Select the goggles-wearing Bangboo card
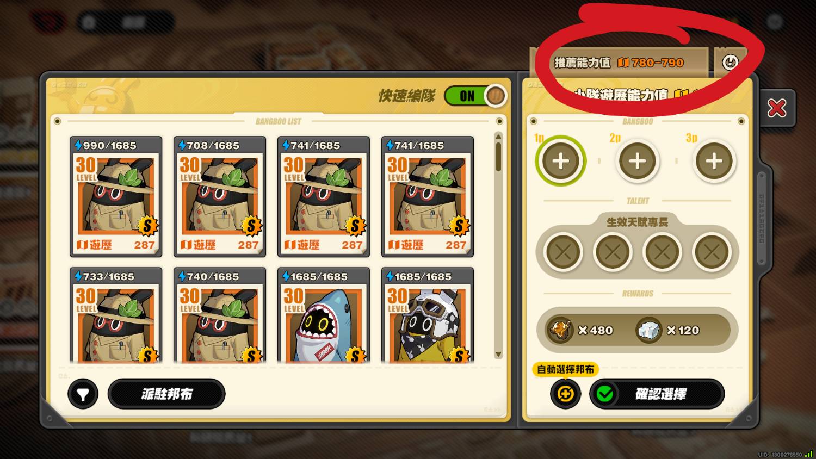816x459 pixels. pyautogui.click(x=428, y=315)
